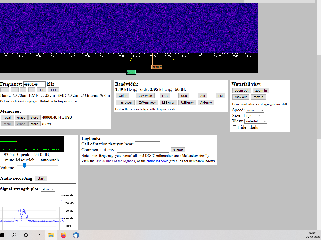Screen dimensions: 321x240
Task: Start audio recording
Action: tap(41, 178)
